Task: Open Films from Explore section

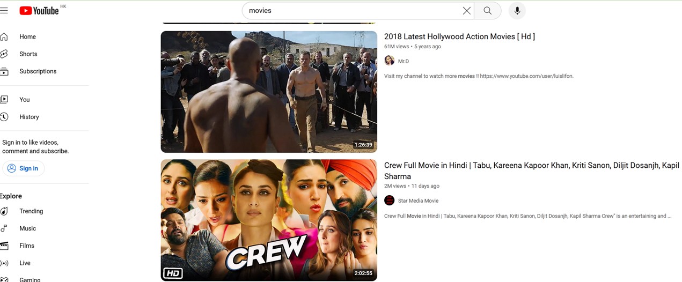Action: coord(27,246)
